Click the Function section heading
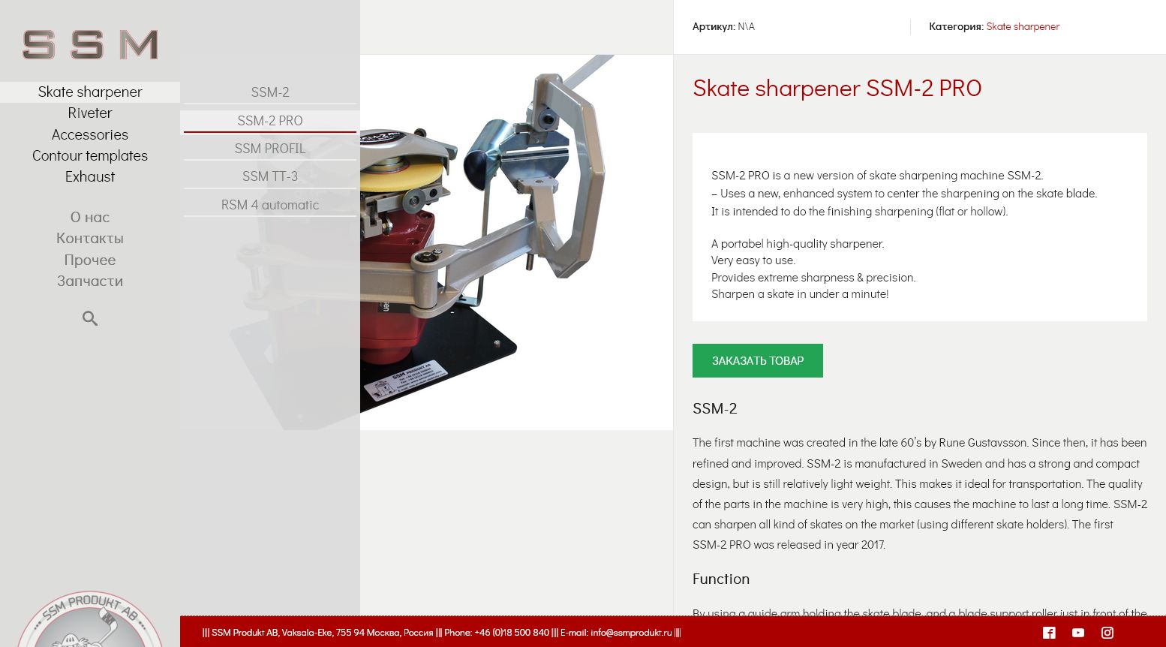Image resolution: width=1166 pixels, height=647 pixels. tap(721, 579)
